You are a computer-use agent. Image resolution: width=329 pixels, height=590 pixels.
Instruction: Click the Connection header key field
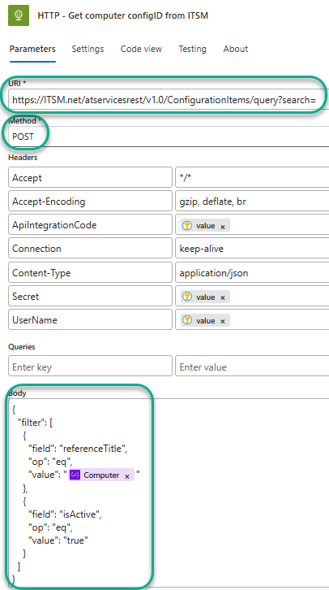pos(90,249)
